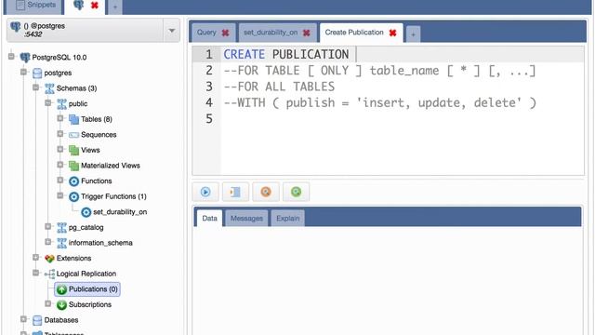Switch to the set_durability_on tab

(277, 33)
